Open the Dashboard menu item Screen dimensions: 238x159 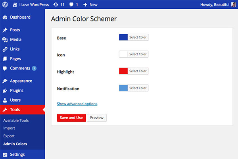coord(20,17)
